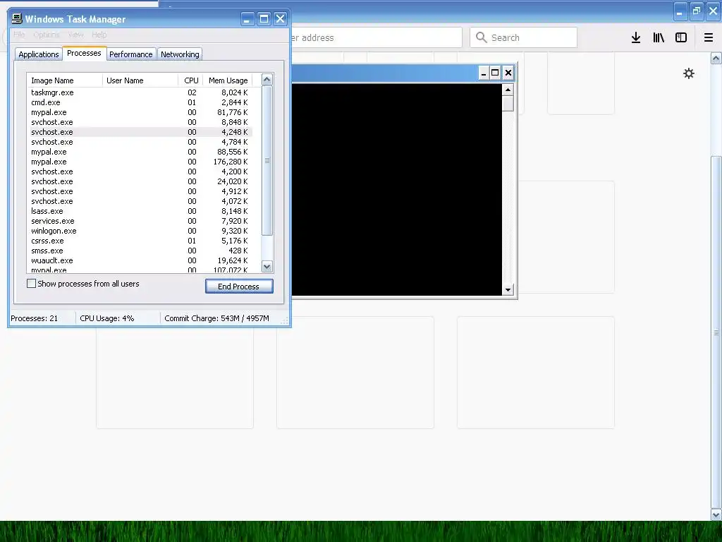
Task: Click process list scroll down arrow
Action: pyautogui.click(x=267, y=266)
